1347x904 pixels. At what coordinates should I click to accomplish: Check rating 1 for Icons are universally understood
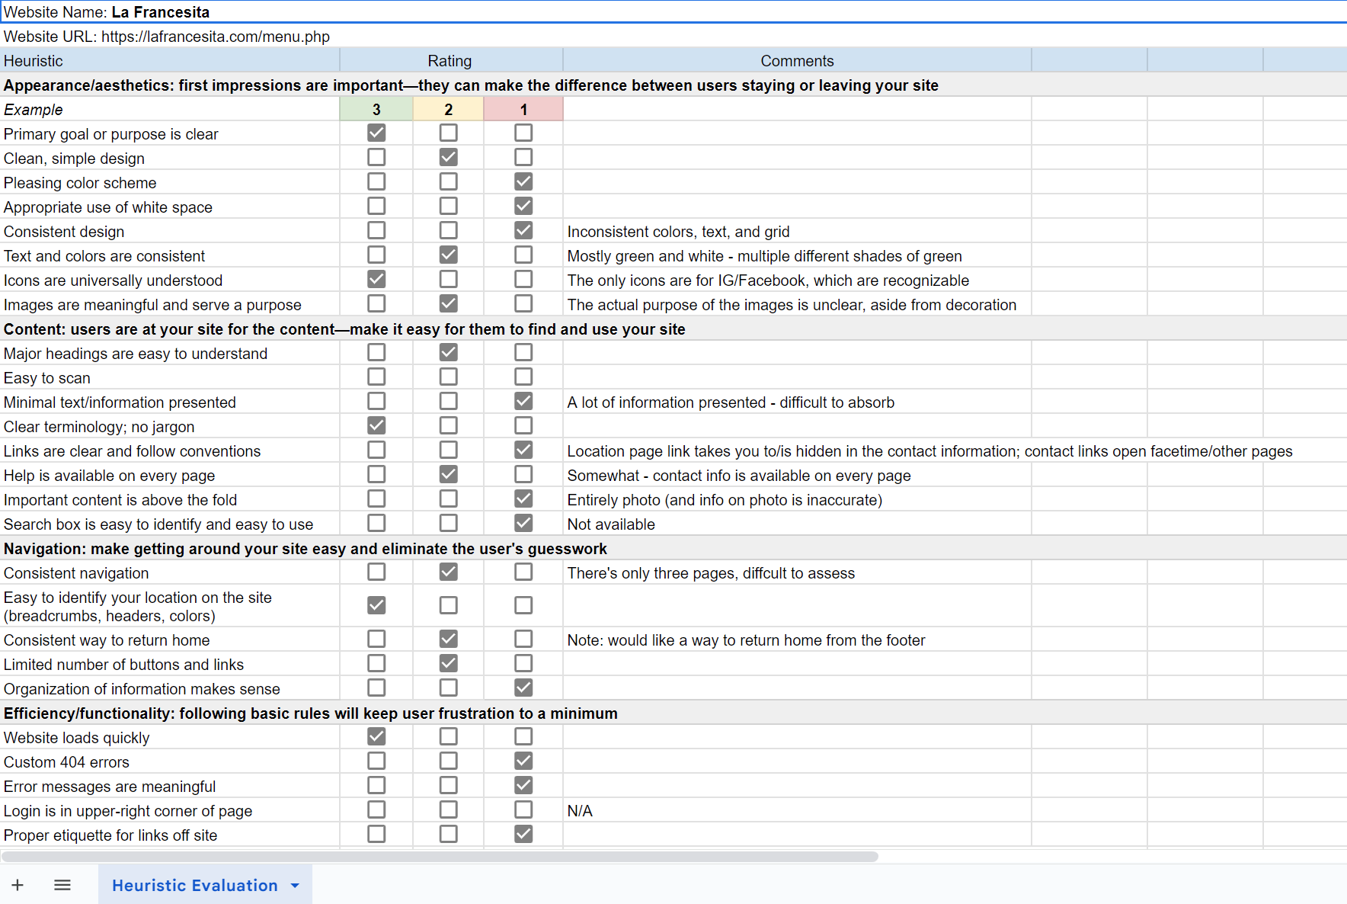(523, 279)
